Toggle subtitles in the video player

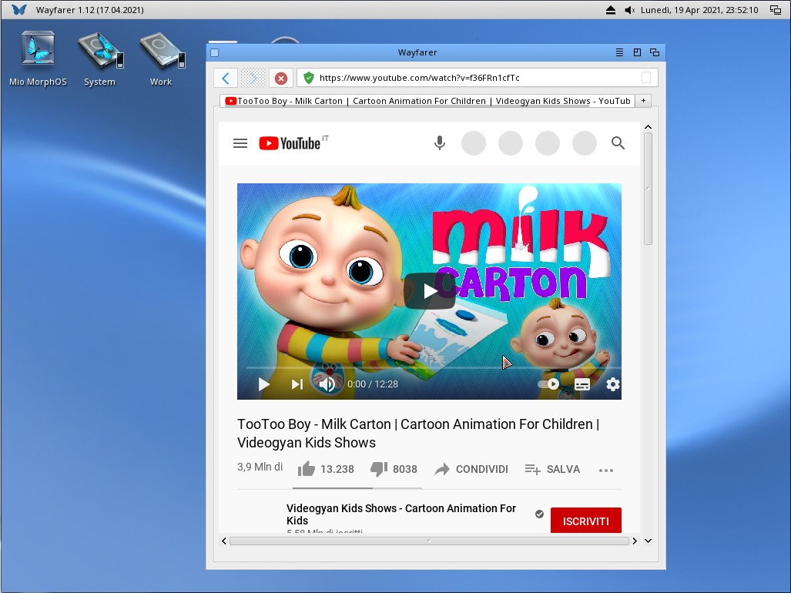point(582,384)
